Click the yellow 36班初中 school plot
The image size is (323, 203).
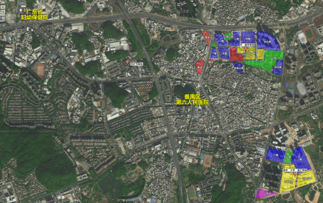(x=289, y=182)
